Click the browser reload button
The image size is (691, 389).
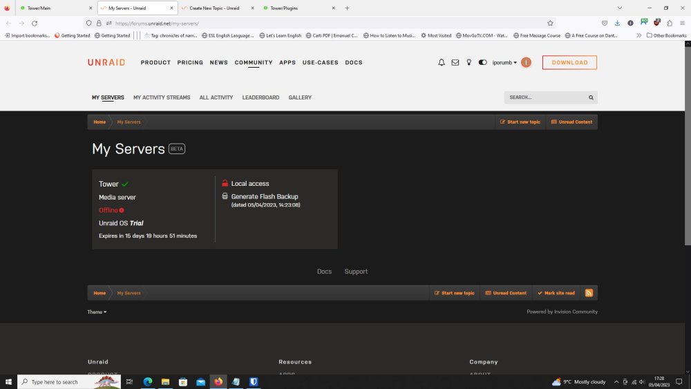(x=35, y=23)
